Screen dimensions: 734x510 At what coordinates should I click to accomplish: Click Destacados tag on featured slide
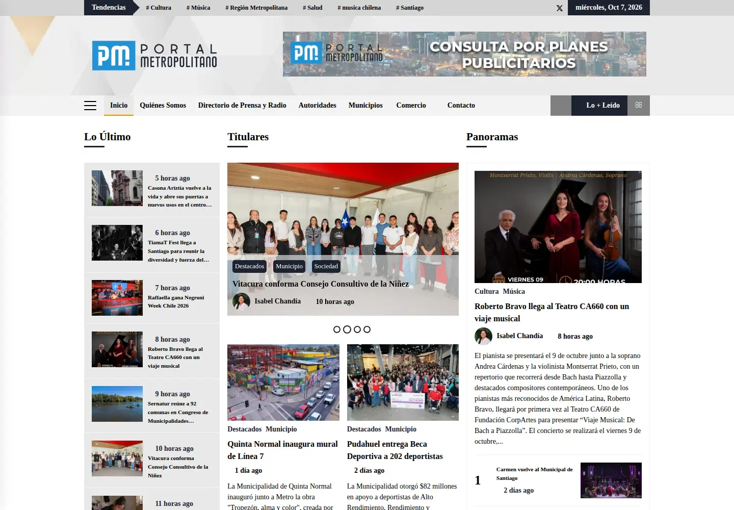(x=250, y=266)
